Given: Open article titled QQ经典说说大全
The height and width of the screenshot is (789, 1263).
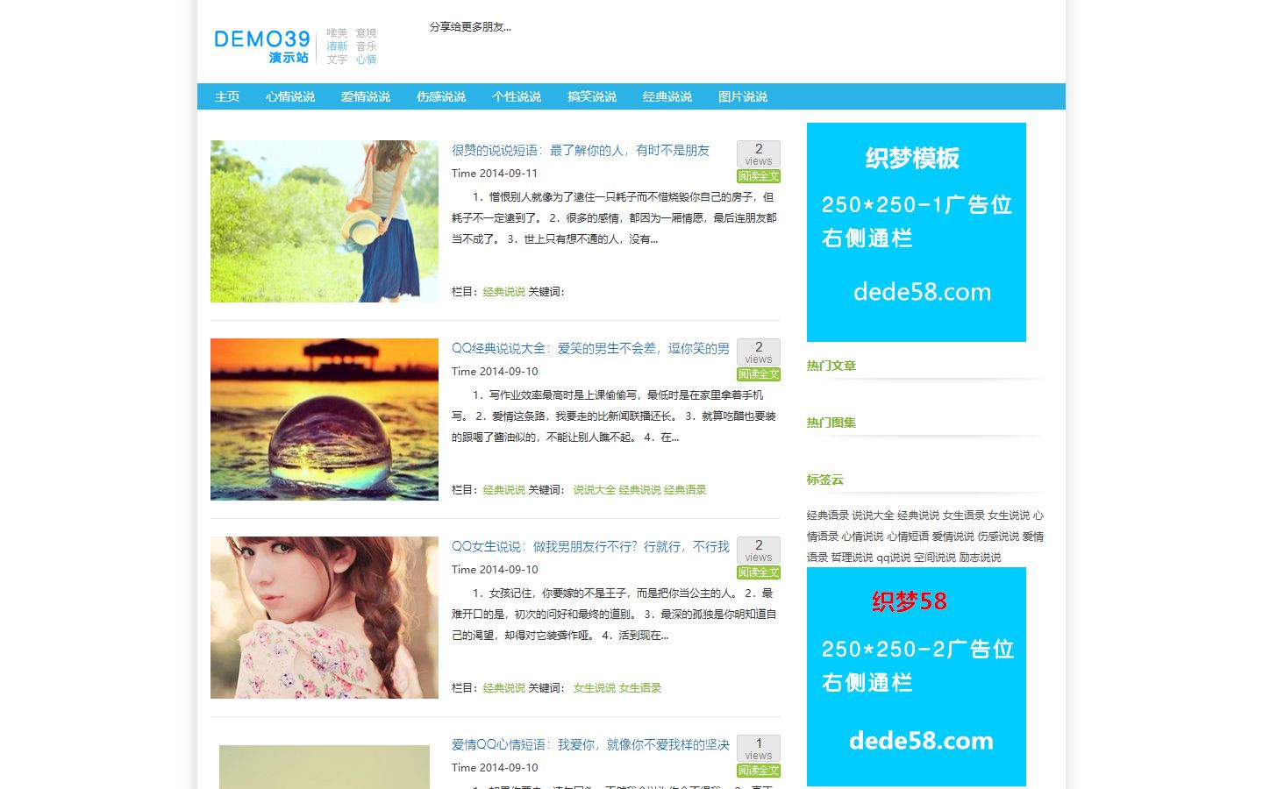Looking at the screenshot, I should pos(590,349).
